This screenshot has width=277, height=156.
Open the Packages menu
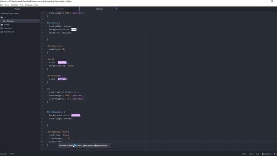[x=29, y=5]
